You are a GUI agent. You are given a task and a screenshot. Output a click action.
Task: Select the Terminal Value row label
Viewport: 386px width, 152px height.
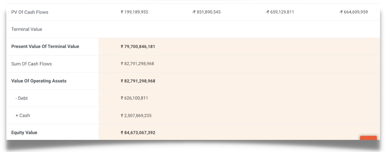[x=26, y=29]
